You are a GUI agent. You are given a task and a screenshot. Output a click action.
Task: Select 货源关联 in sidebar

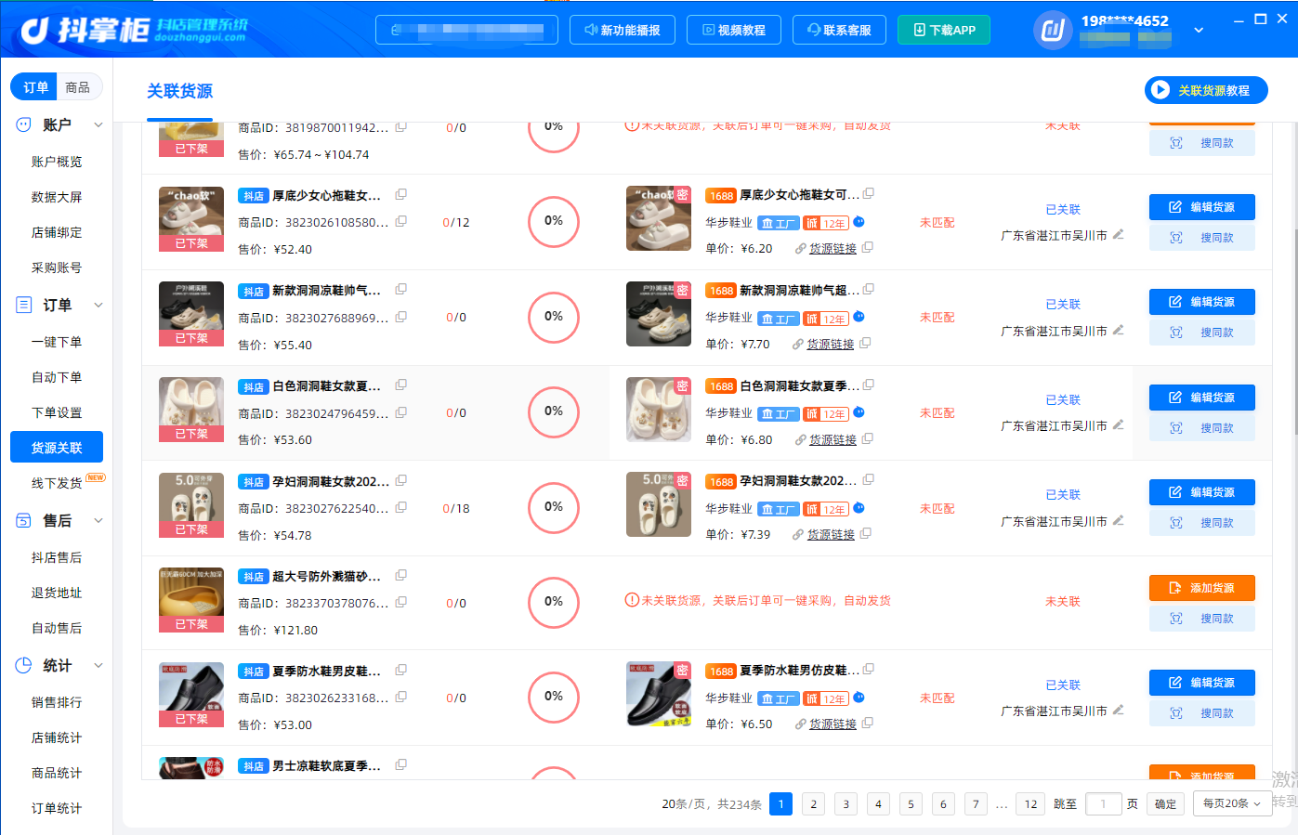[57, 448]
